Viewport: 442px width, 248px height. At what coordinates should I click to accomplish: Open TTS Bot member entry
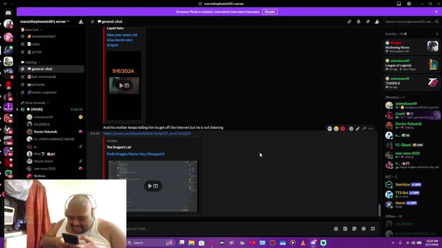point(412,194)
